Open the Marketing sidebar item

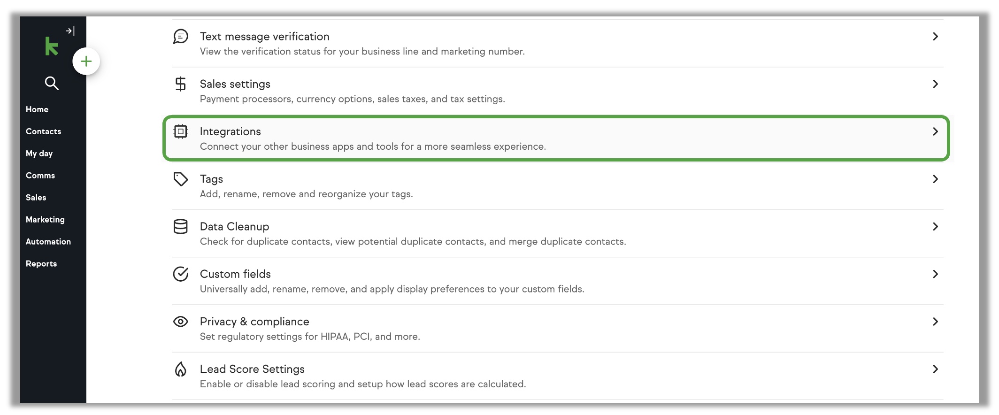(46, 220)
